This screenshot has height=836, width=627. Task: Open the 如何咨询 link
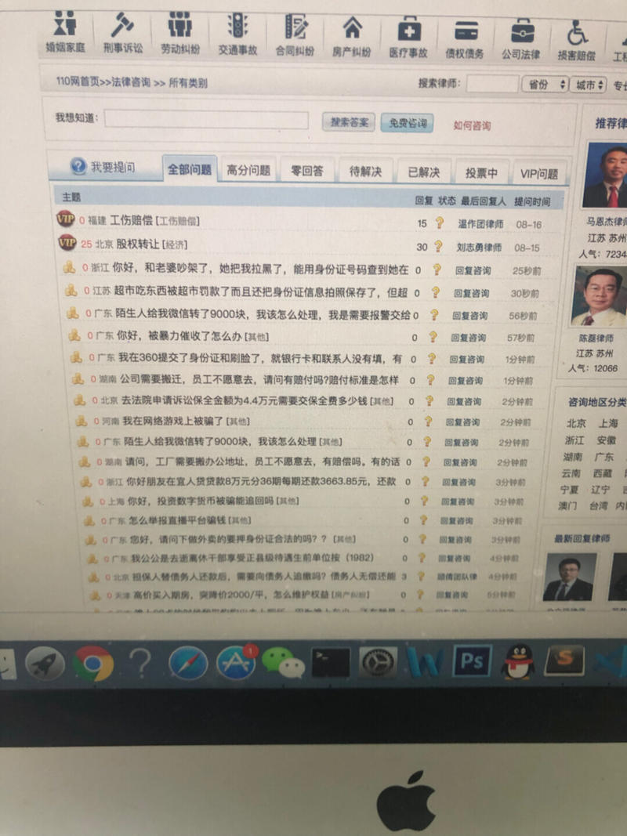tap(471, 125)
